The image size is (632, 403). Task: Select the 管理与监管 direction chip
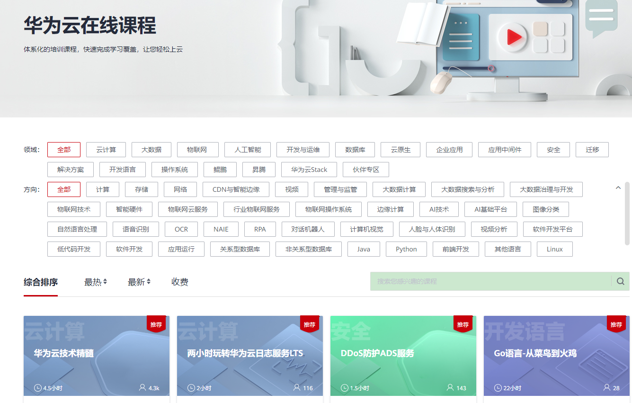click(x=340, y=189)
